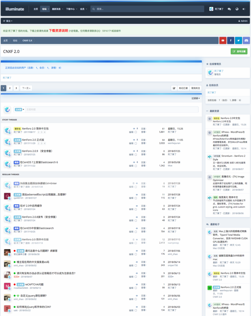The height and width of the screenshot is (316, 251).
Task: Open the 版主 moderator dropdown
Action: tap(8, 21)
